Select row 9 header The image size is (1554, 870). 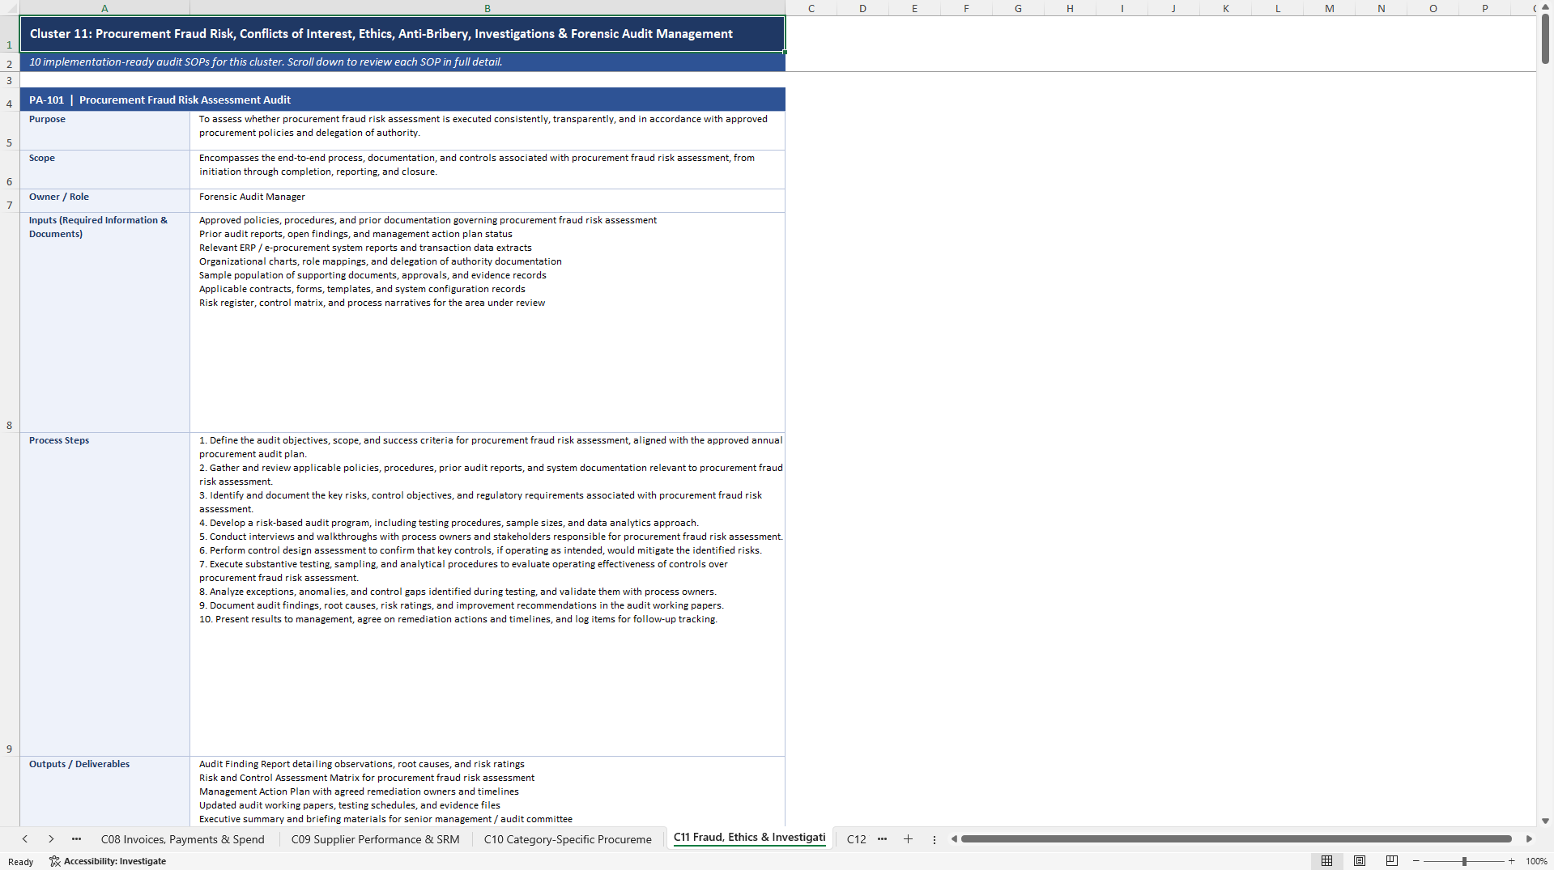pyautogui.click(x=10, y=594)
